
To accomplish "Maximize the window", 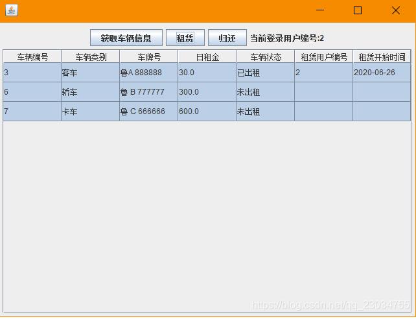I will tap(358, 10).
